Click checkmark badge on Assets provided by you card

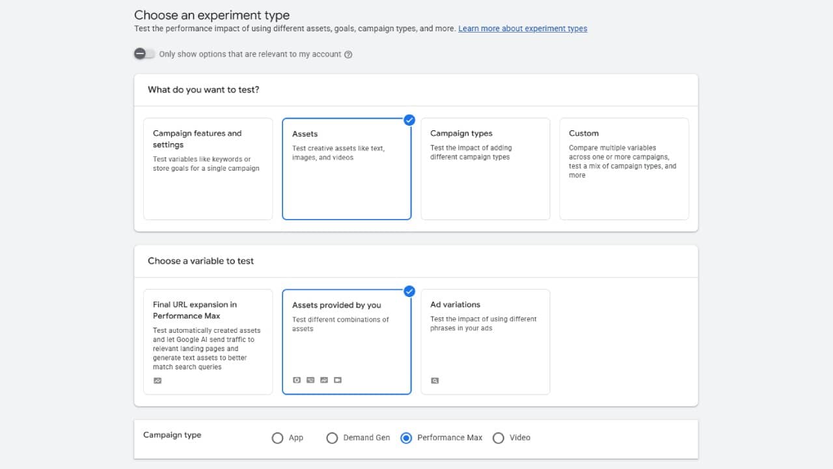tap(409, 291)
